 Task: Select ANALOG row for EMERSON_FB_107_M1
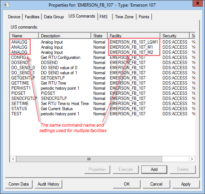[102, 47]
